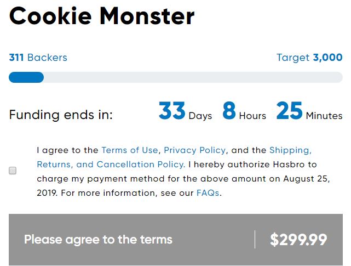351x266 pixels.
Task: Open the Privacy Policy link
Action: pos(194,150)
